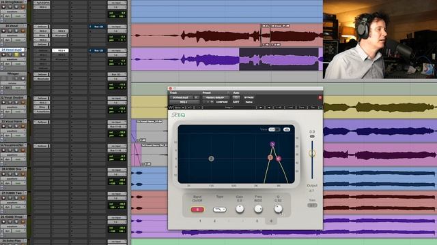Toggle automation SAFE in plugin header
The width and height of the screenshot is (437, 245).
coord(236,102)
